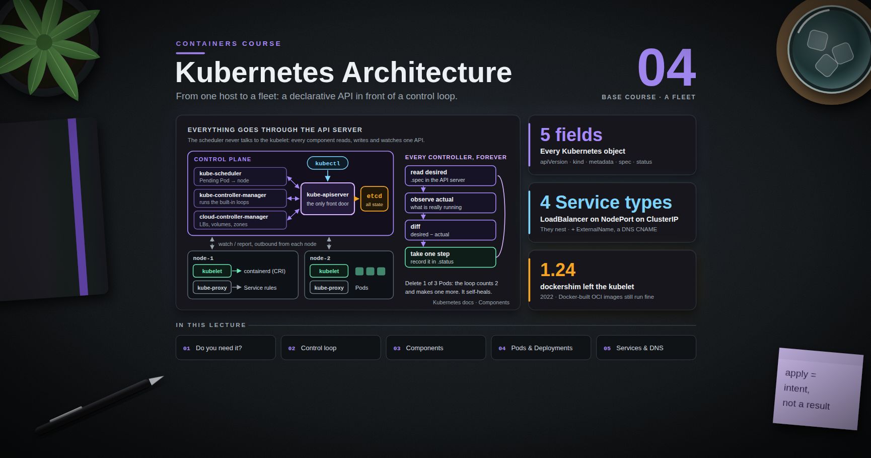
Task: Click the kube-proxy box in node-1
Action: 212,288
